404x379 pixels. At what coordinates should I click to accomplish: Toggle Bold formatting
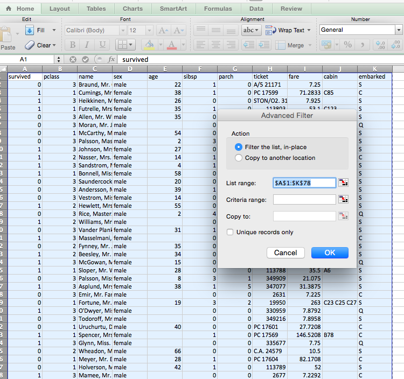pyautogui.click(x=73, y=45)
